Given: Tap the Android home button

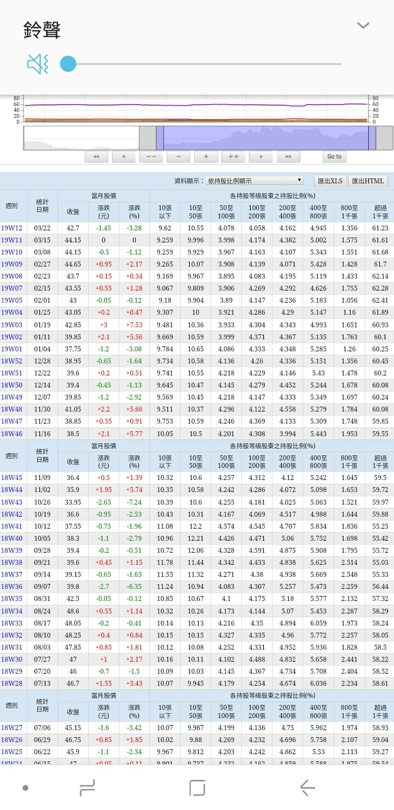Looking at the screenshot, I should click(x=197, y=788).
